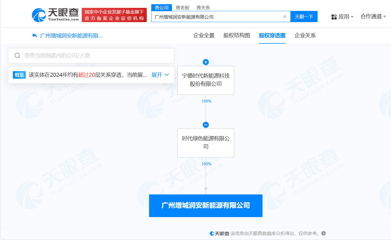The height and width of the screenshot is (240, 391).
Task: Click the graph search input field
Action: click(x=84, y=55)
